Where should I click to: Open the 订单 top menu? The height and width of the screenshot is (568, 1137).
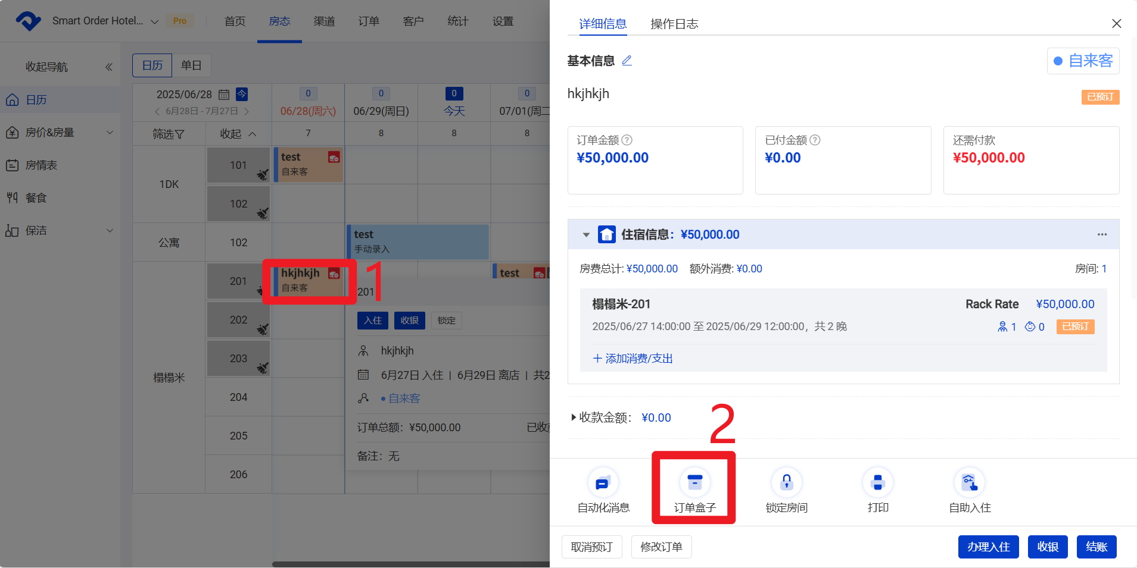coord(369,21)
